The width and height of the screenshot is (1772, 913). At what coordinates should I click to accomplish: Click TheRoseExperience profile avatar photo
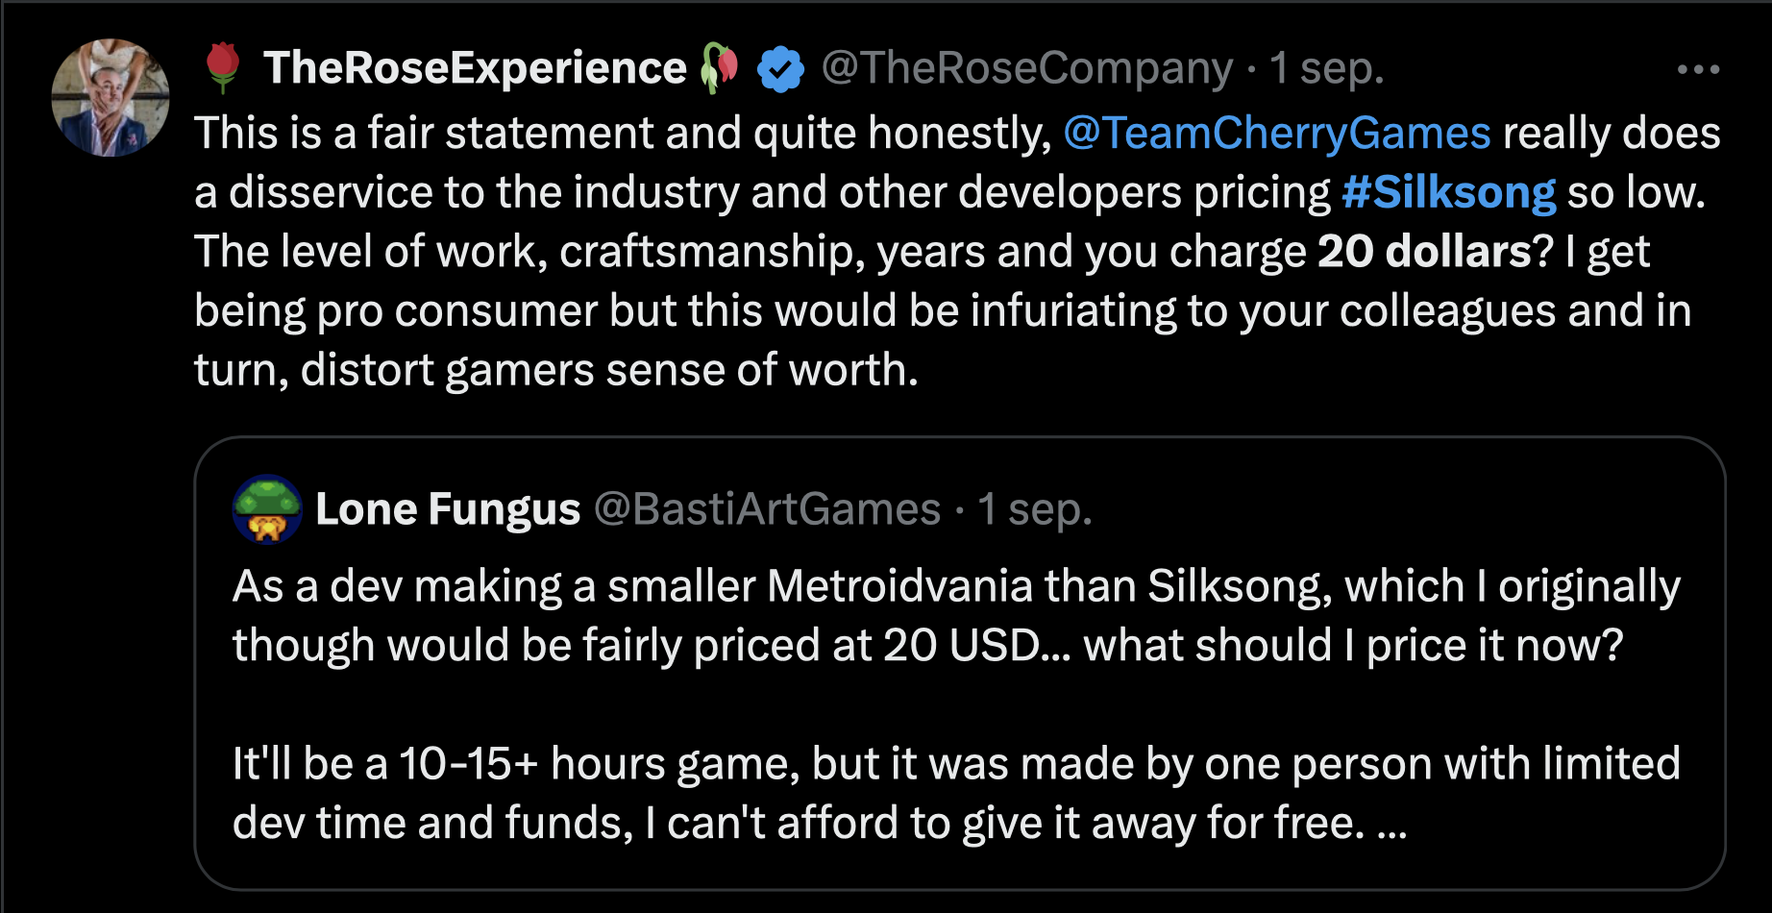110,98
